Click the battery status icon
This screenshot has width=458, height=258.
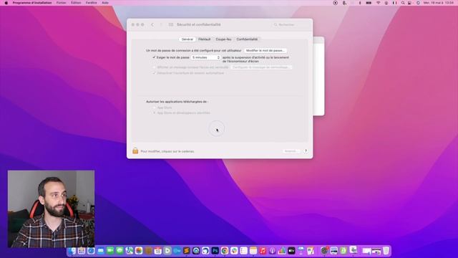coord(369,3)
